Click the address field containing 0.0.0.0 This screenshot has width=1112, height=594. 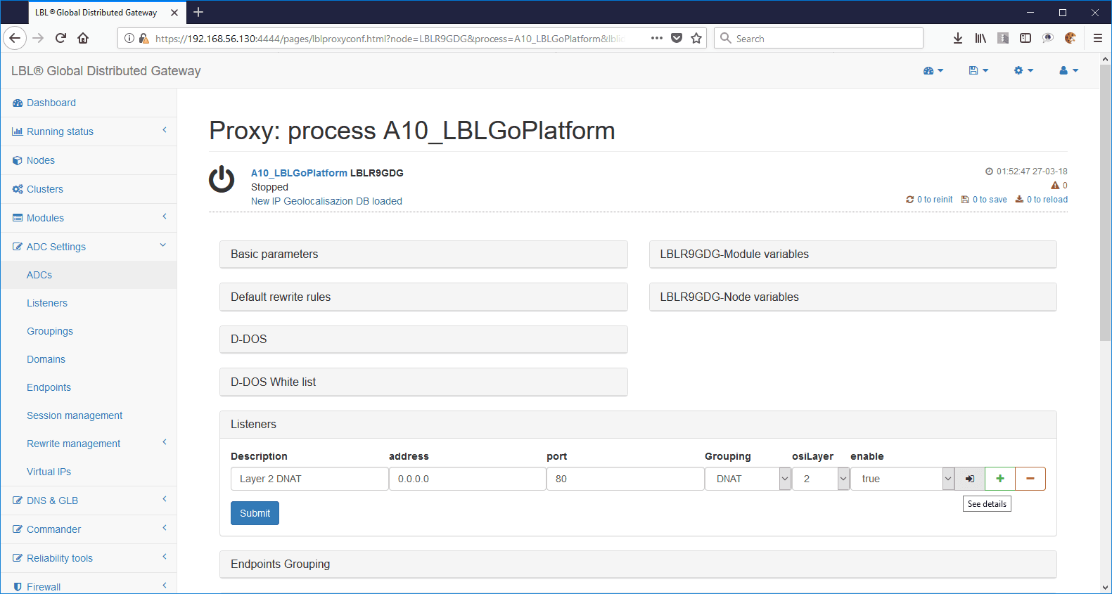coord(468,479)
